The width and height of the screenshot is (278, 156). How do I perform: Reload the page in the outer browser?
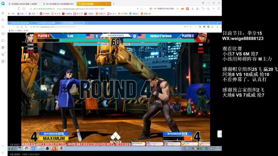click(19, 9)
